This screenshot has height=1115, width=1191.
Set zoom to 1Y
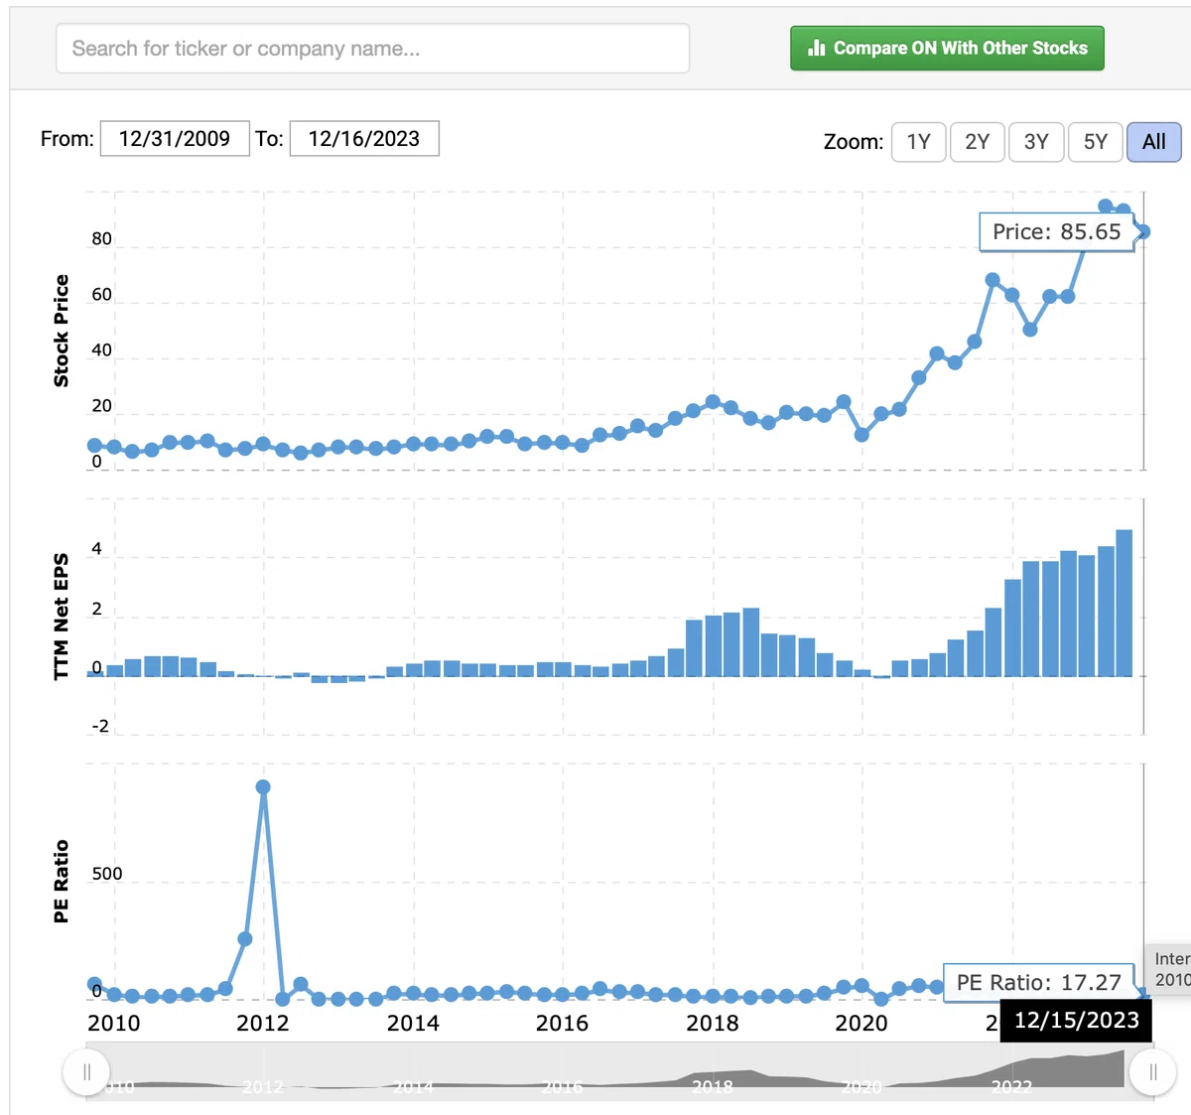[918, 142]
